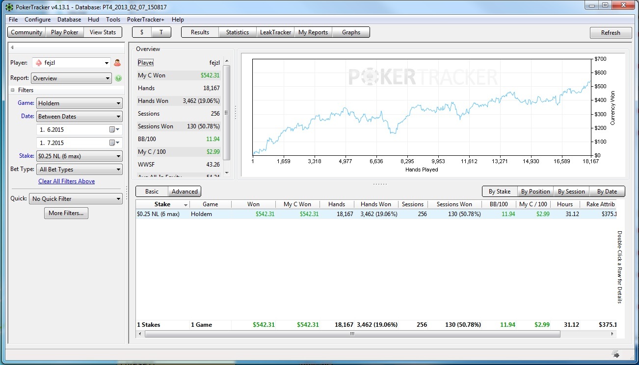Open the PokerTracker+ menu

[x=146, y=20]
